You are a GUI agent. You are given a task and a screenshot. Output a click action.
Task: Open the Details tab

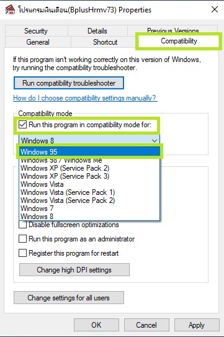pyautogui.click(x=97, y=31)
